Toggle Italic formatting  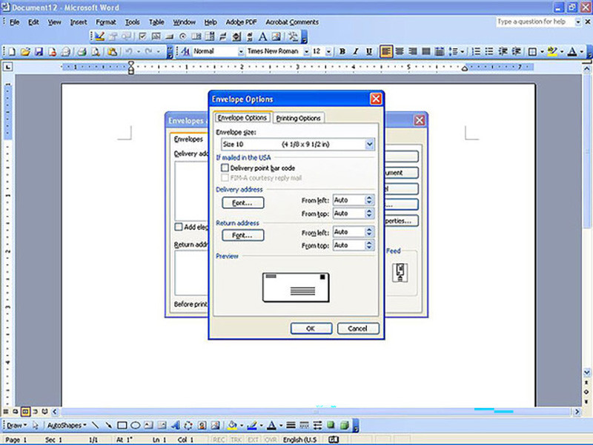[x=356, y=51]
